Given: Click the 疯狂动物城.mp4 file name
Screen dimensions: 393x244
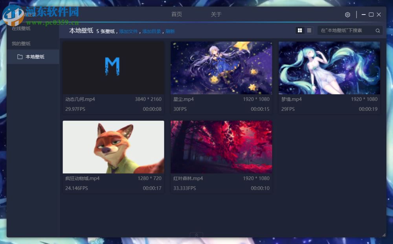Looking at the screenshot, I should click(x=83, y=178).
